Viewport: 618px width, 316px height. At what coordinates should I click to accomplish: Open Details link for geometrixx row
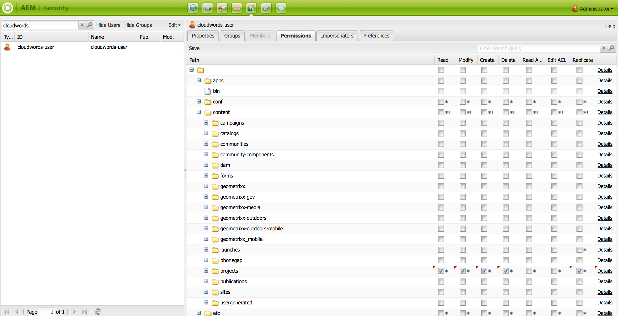(605, 186)
